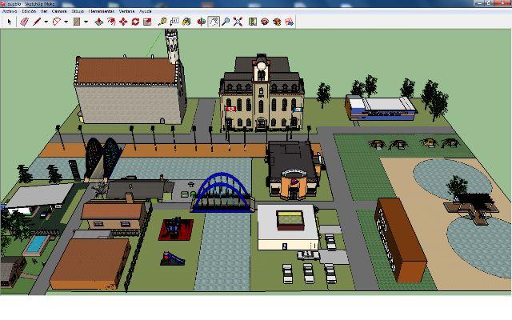The height and width of the screenshot is (320, 512).
Task: Open the Cámara menu
Action: point(59,11)
